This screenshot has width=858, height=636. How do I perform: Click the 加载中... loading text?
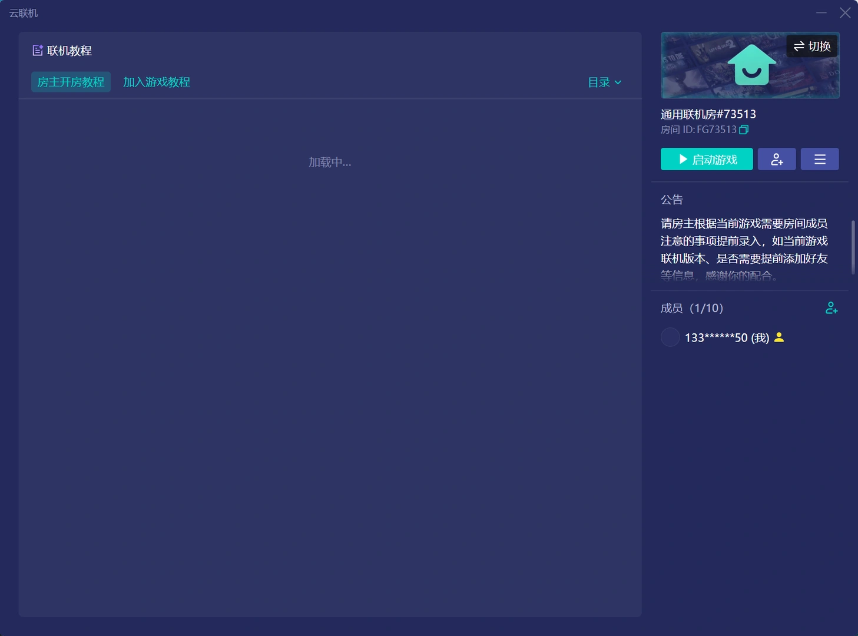point(330,162)
